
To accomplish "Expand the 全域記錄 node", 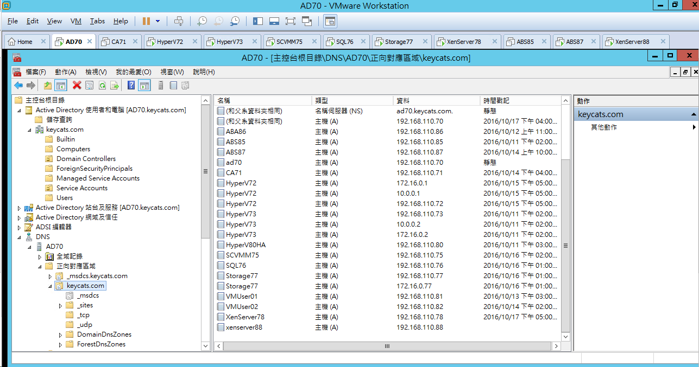I will pyautogui.click(x=40, y=256).
